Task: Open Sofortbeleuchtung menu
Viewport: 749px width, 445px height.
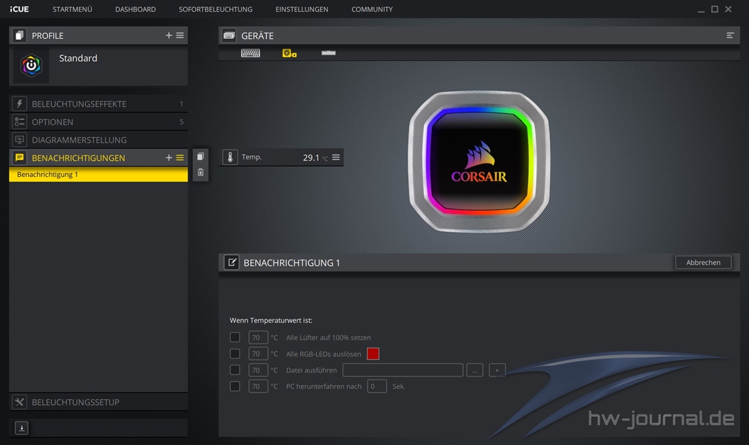Action: (216, 9)
